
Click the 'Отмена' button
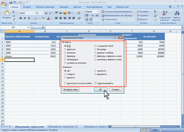[115, 89]
